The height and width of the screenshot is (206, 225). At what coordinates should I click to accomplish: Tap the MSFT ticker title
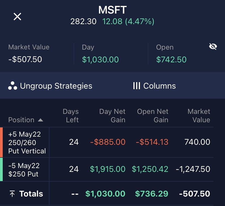pyautogui.click(x=112, y=10)
